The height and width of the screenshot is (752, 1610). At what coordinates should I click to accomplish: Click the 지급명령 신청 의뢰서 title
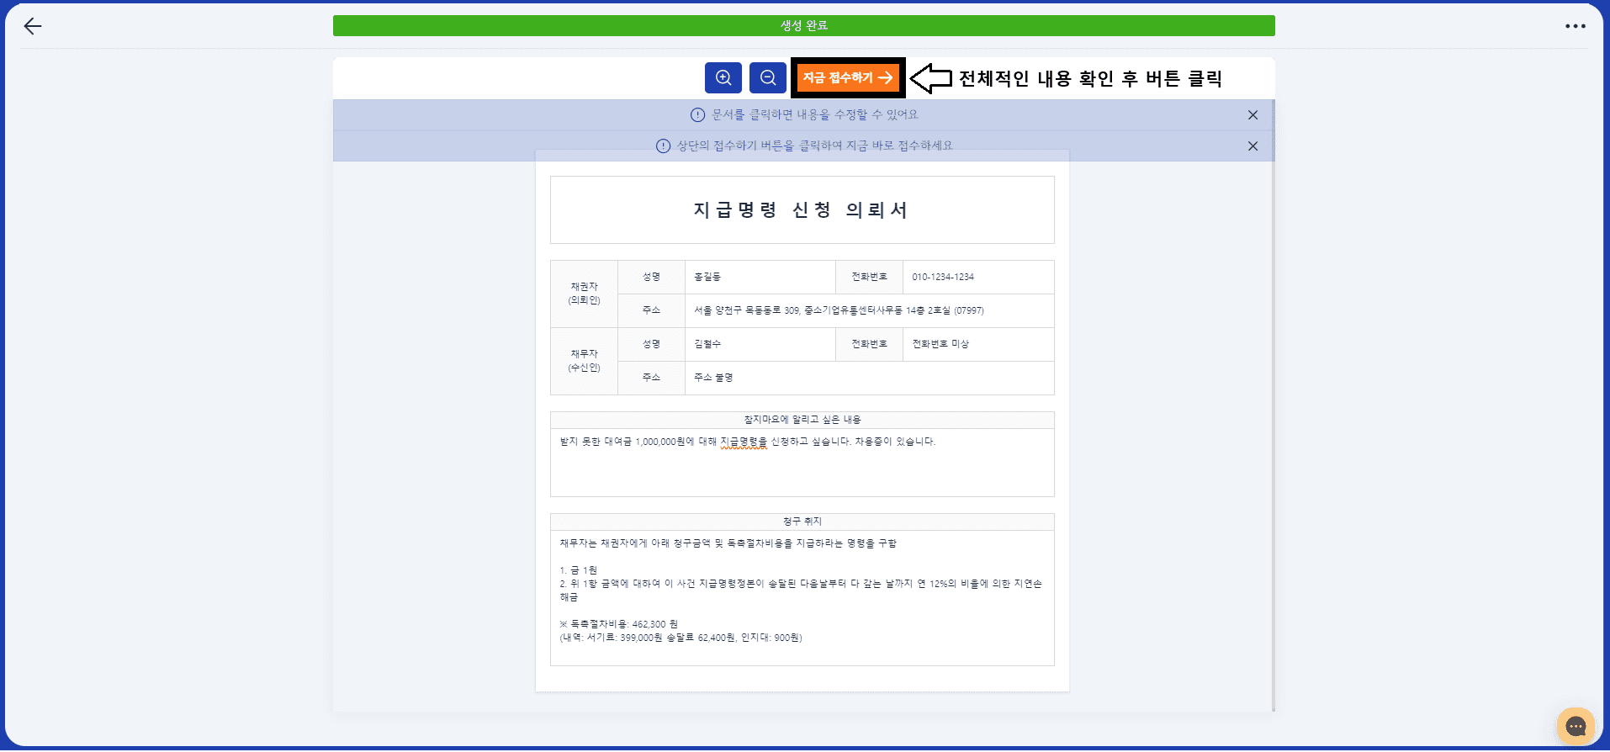click(802, 209)
